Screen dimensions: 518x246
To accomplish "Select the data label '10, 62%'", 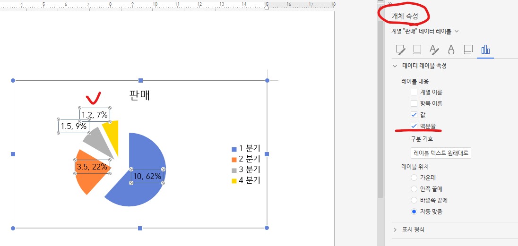I will pyautogui.click(x=147, y=176).
